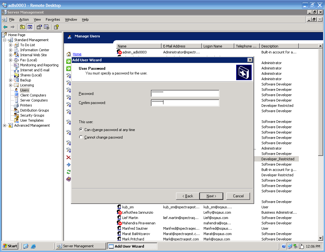Screen dimensions: 325x252
Task: Click the Help toolbar icon
Action: (56, 27)
